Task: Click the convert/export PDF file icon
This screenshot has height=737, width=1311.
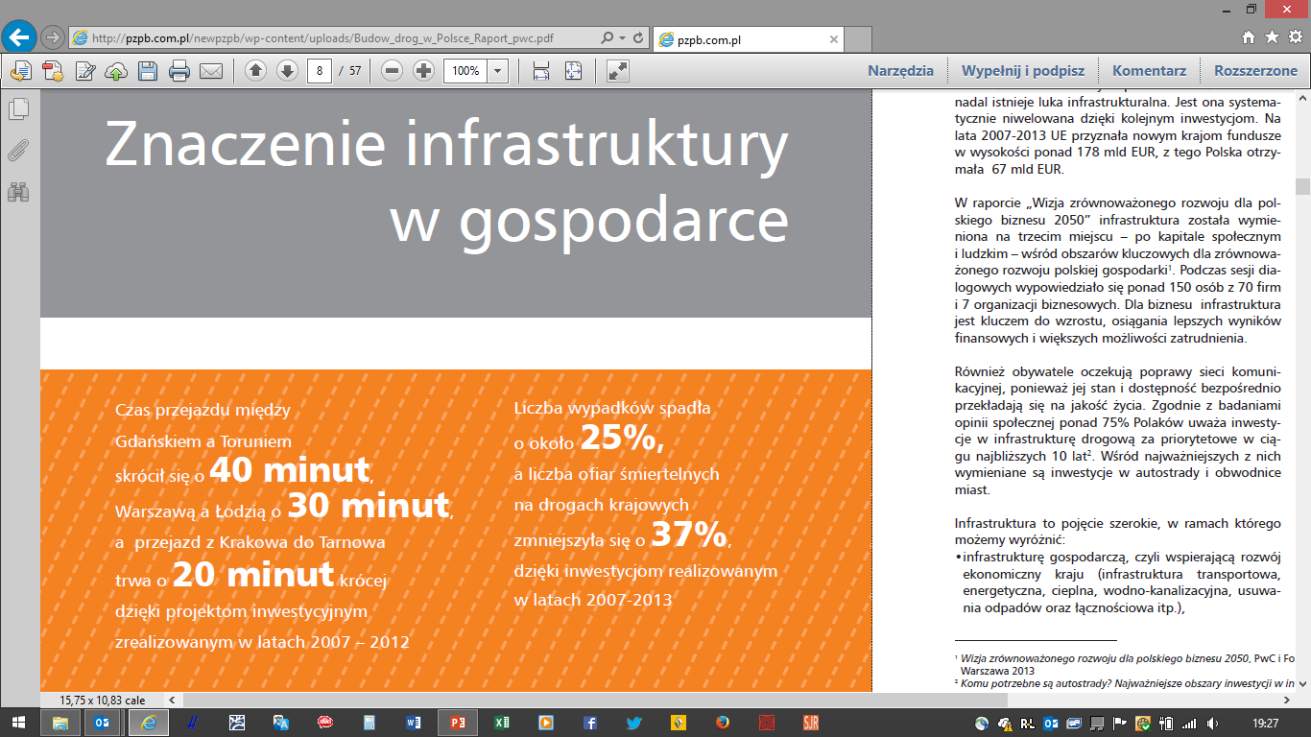Action: tap(20, 70)
